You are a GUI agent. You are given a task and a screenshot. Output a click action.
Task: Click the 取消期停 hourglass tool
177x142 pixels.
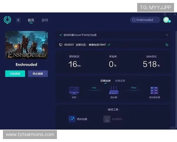pos(107,119)
